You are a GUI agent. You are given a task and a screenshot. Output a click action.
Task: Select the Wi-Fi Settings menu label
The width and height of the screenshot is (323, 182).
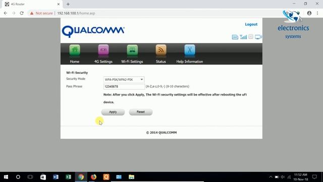point(132,62)
